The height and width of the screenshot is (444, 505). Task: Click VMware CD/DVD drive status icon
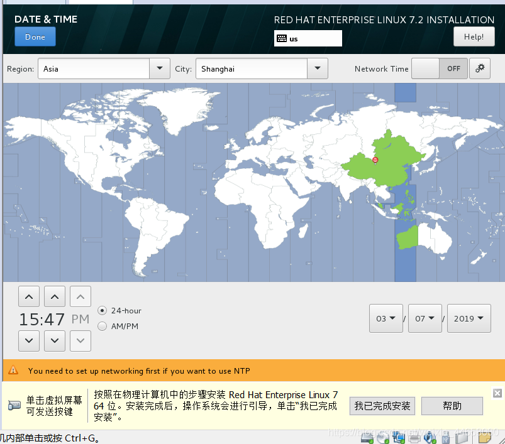click(x=383, y=438)
